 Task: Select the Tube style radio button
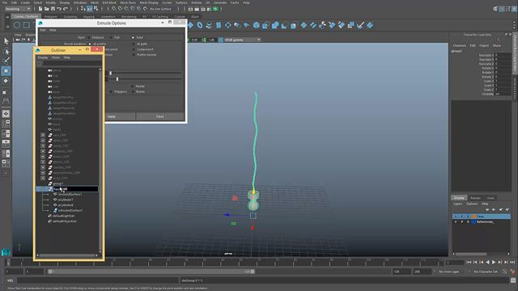click(x=133, y=38)
